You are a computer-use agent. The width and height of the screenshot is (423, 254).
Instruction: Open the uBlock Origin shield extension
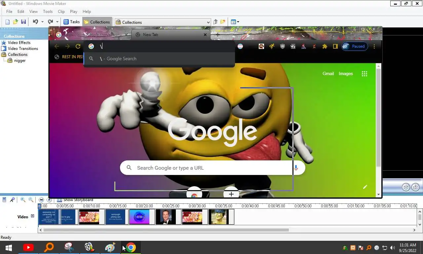pos(282,46)
